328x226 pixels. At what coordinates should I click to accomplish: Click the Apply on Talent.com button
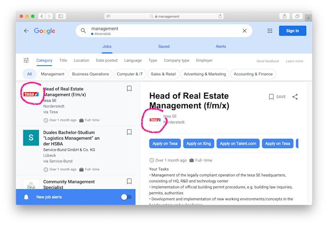tap(238, 144)
